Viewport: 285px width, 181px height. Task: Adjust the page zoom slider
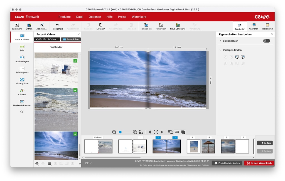[x=120, y=132]
